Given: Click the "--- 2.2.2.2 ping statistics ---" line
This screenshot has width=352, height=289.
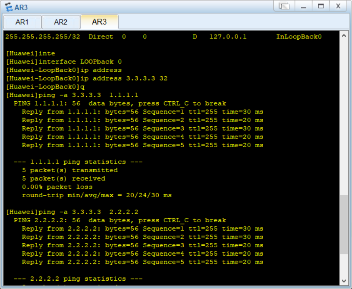Looking at the screenshot, I should pos(78,279).
